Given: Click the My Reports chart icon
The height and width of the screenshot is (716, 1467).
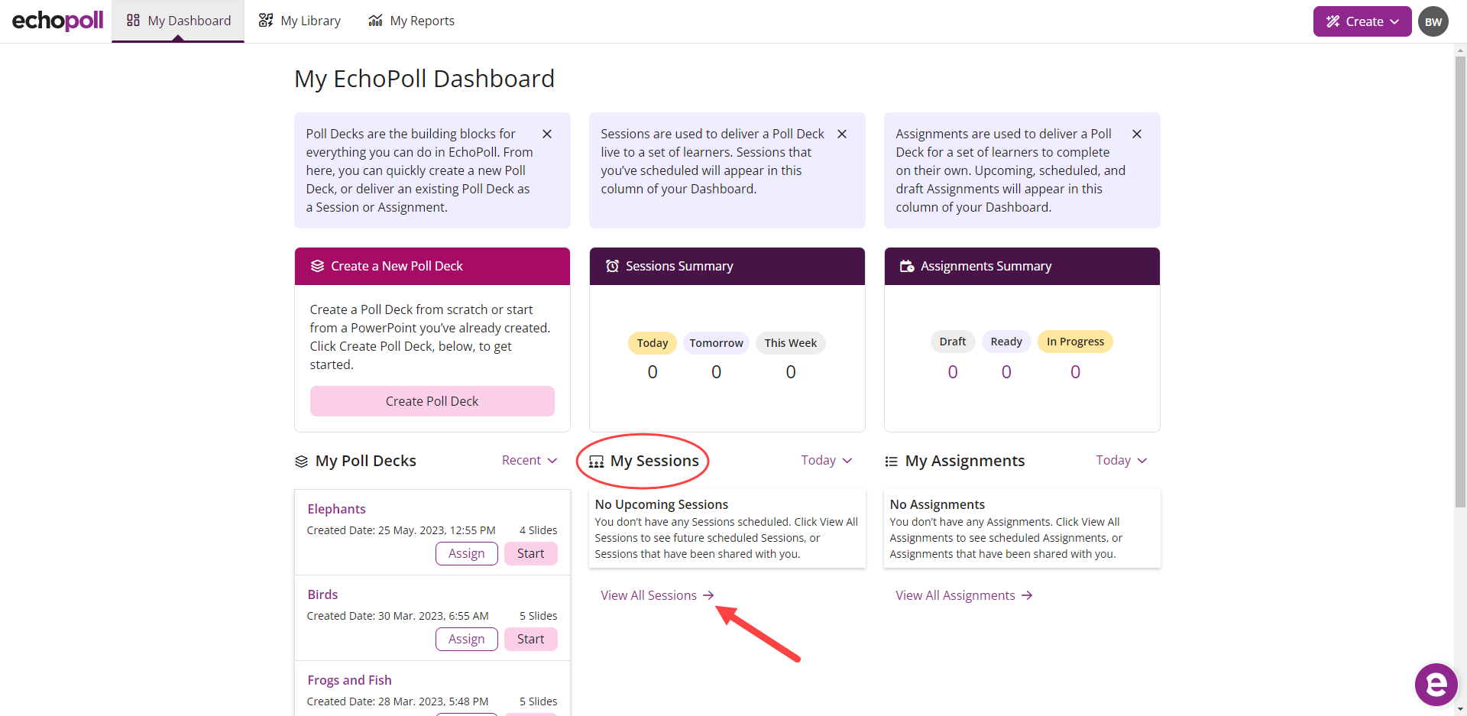Looking at the screenshot, I should click(x=375, y=21).
